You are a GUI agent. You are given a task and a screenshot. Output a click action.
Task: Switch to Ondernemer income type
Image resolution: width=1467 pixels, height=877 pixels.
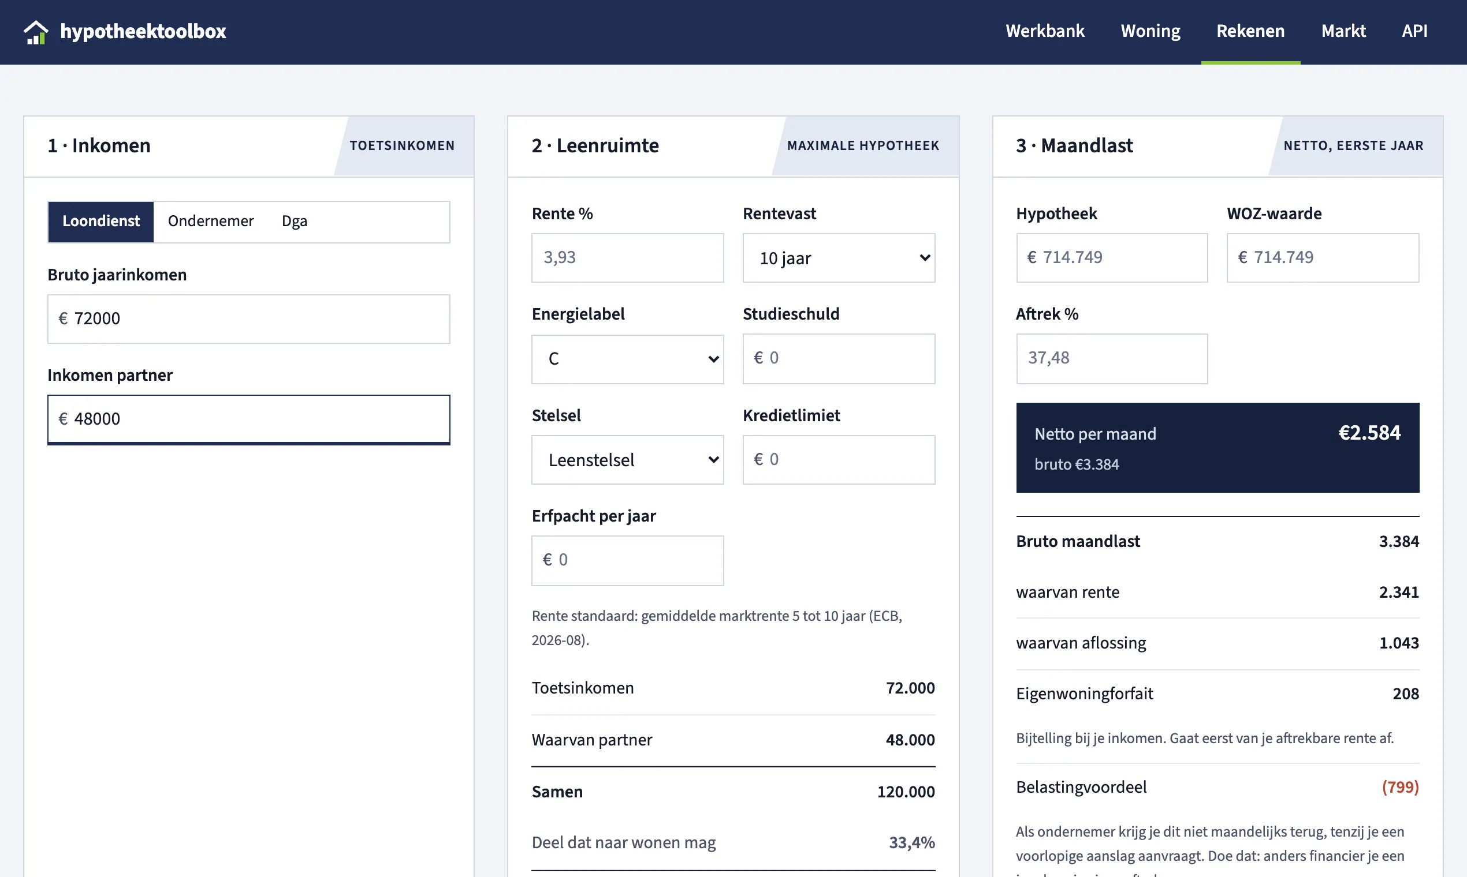click(211, 222)
